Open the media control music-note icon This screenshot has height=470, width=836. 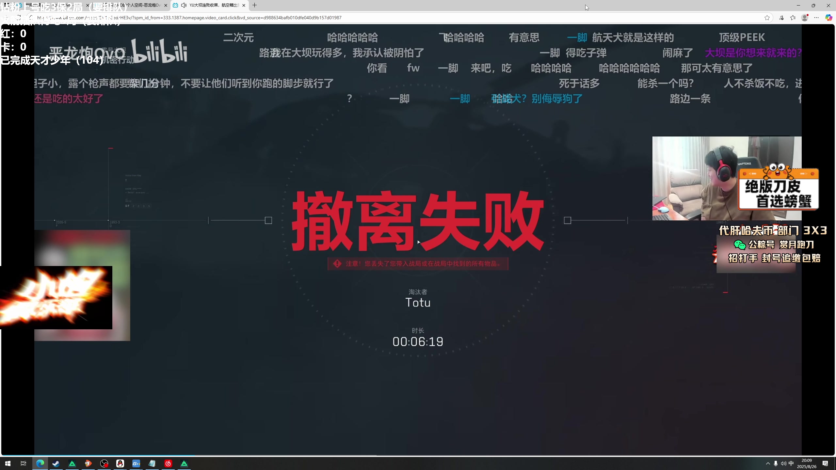tap(781, 18)
